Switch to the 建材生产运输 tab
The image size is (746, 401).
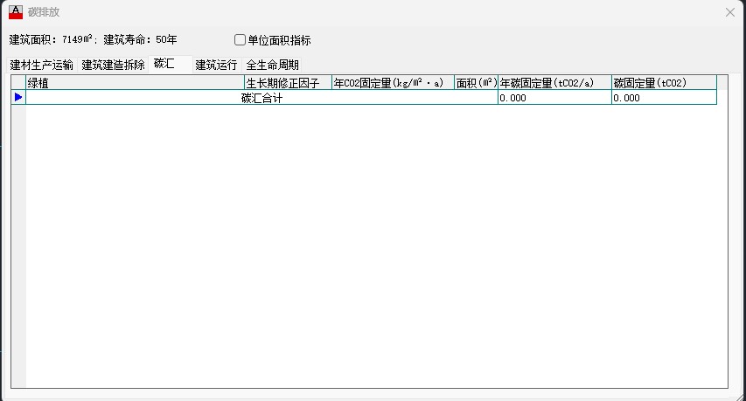(42, 65)
